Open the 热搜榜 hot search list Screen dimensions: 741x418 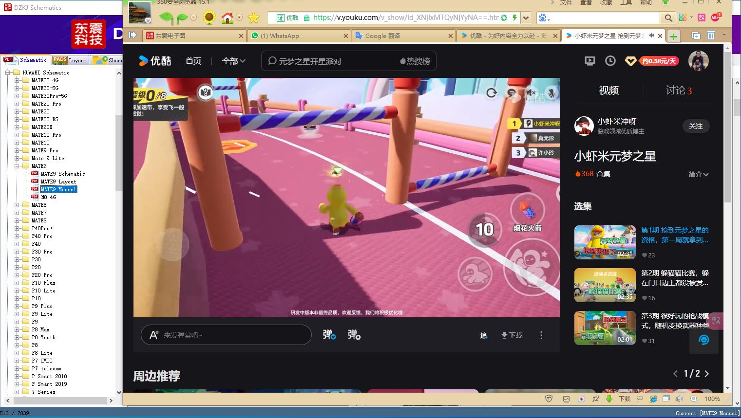click(x=415, y=61)
